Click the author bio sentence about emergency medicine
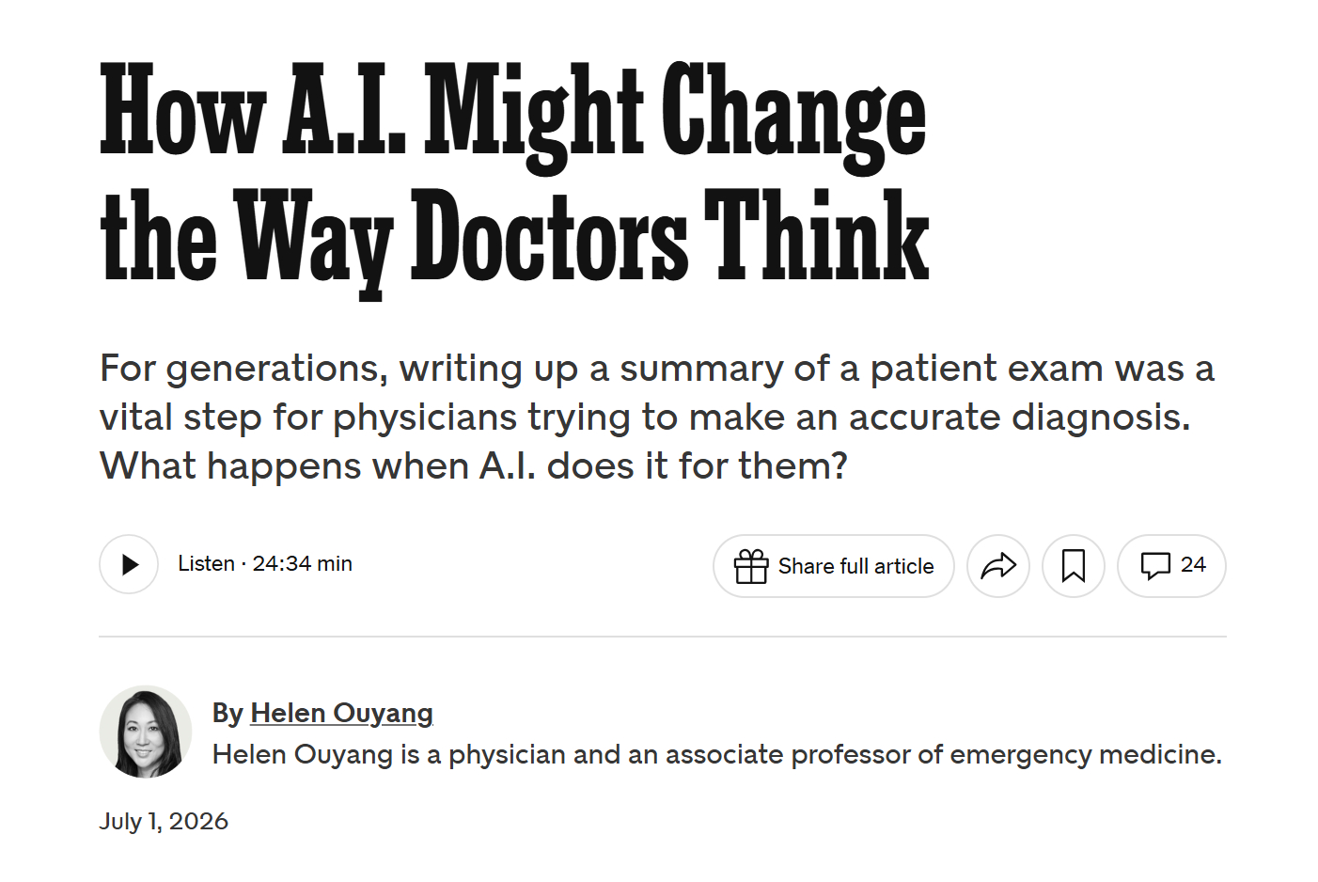The width and height of the screenshot is (1318, 882). [717, 754]
